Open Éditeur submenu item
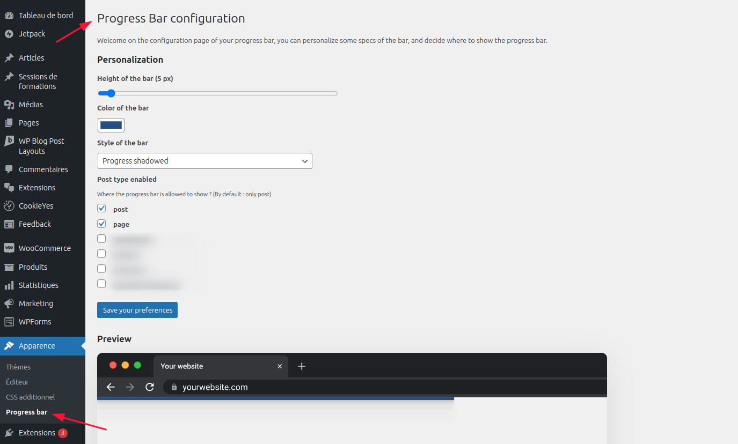This screenshot has height=444, width=738. pos(17,382)
